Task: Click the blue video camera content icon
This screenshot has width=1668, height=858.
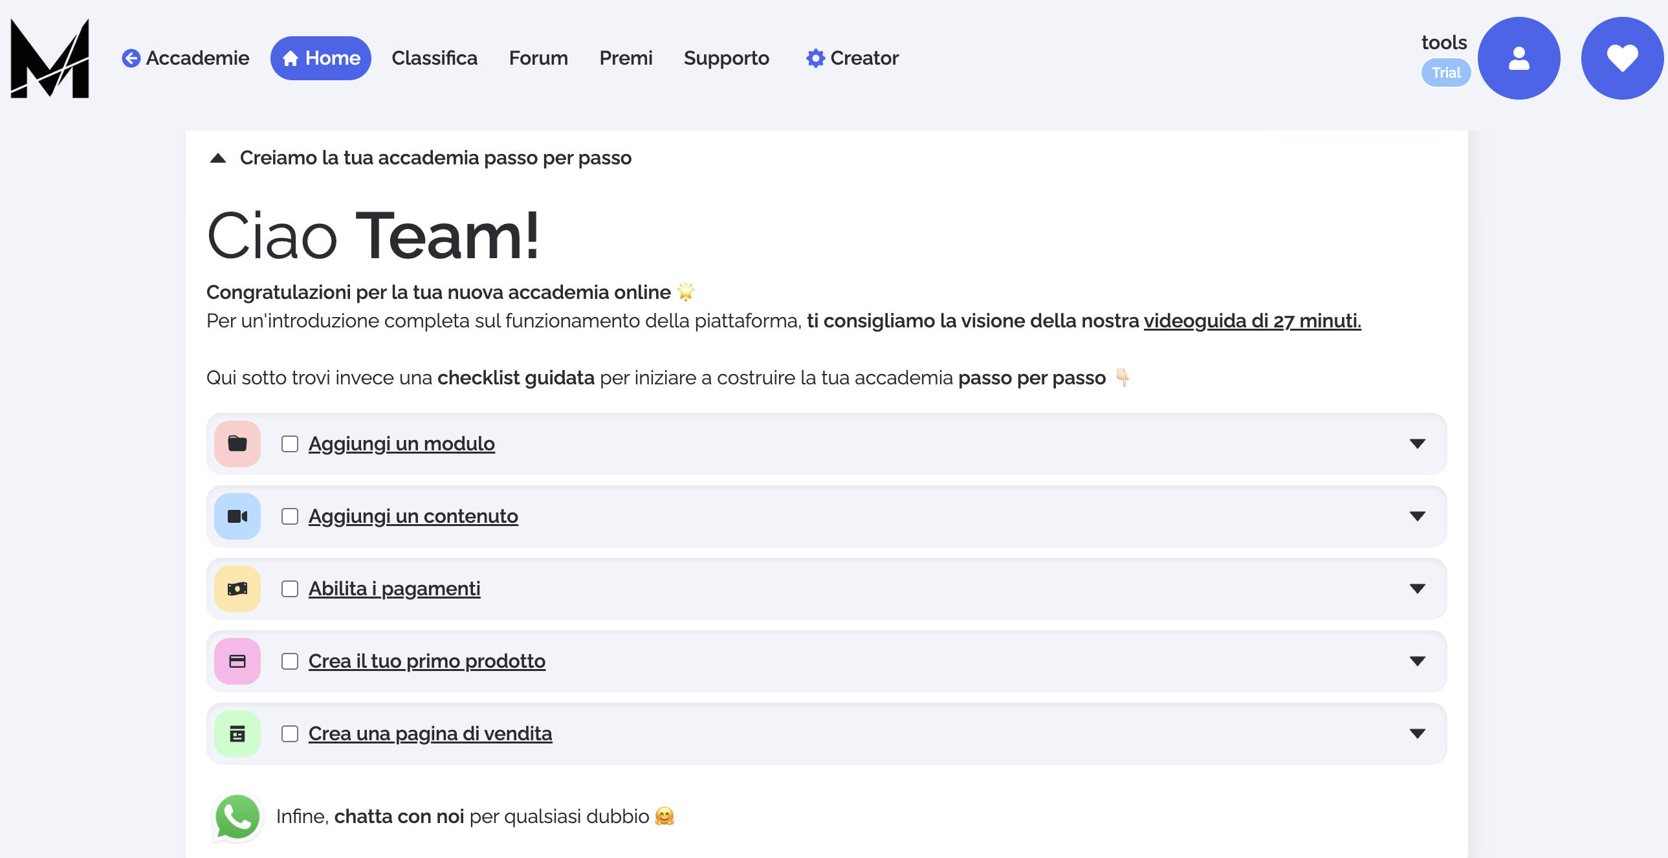Action: point(237,517)
